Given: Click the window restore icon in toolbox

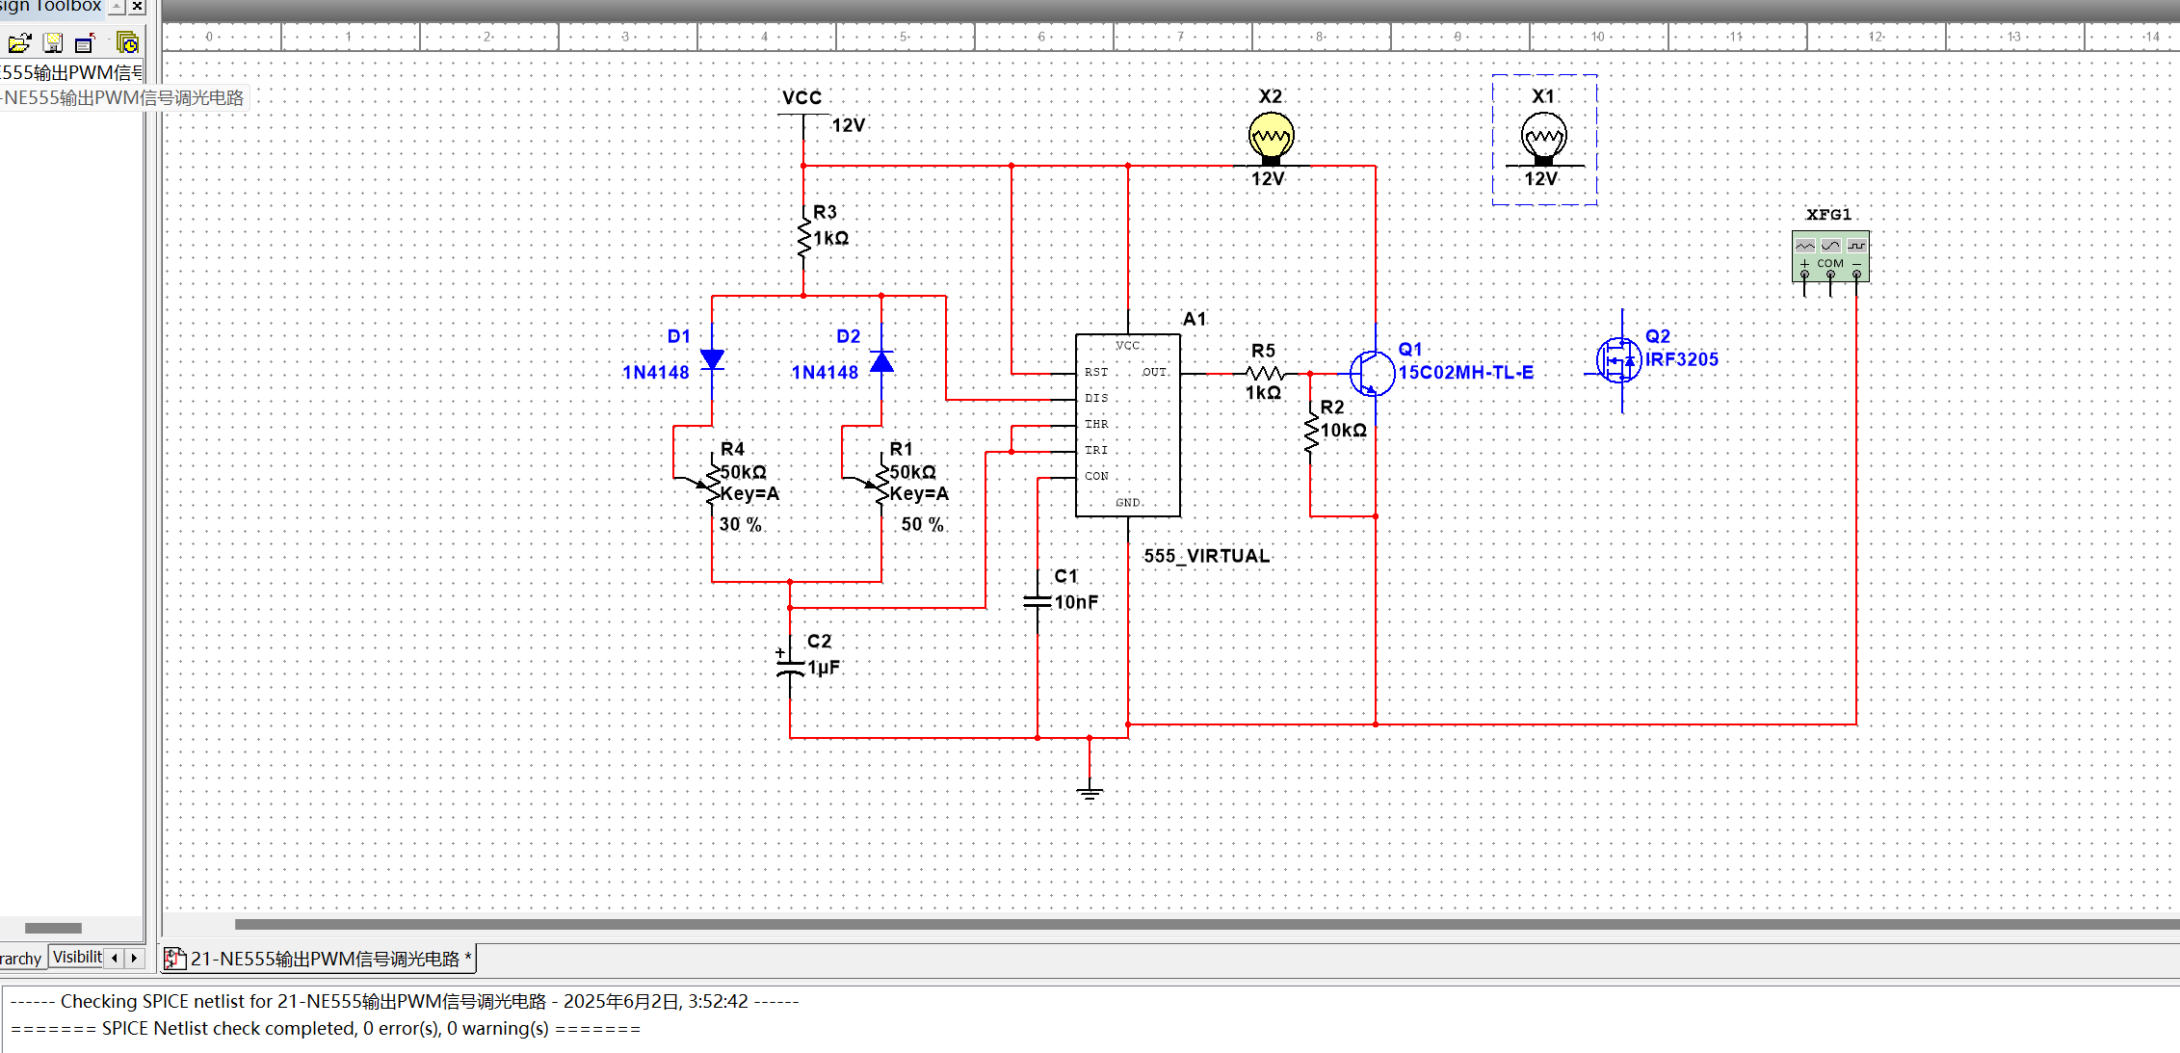Looking at the screenshot, I should pos(85,43).
